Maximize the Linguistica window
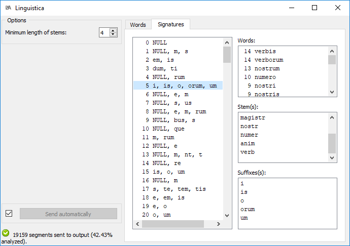Viewport: 350px width, 246px height. (314, 8)
